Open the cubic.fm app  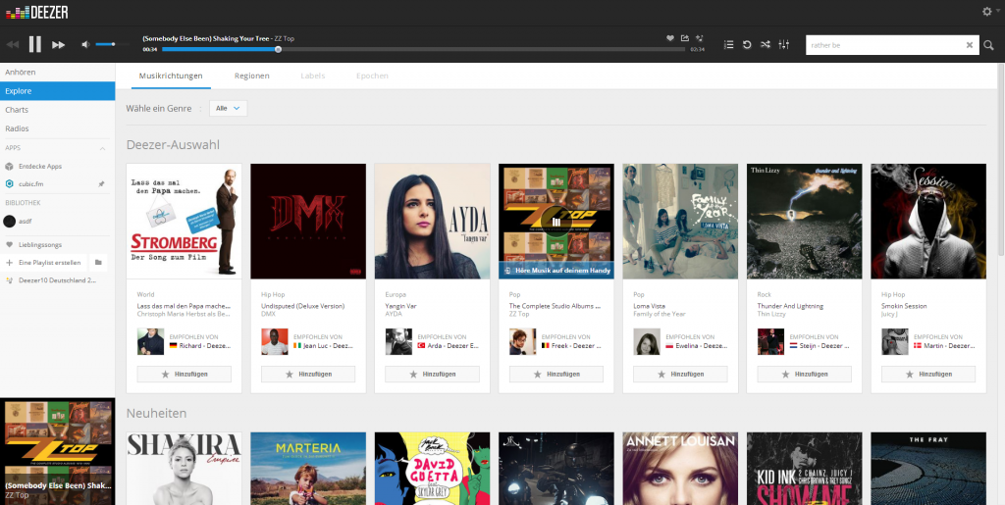(31, 183)
